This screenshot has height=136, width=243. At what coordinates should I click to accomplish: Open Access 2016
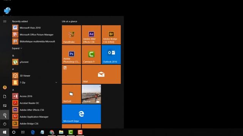point(35,96)
